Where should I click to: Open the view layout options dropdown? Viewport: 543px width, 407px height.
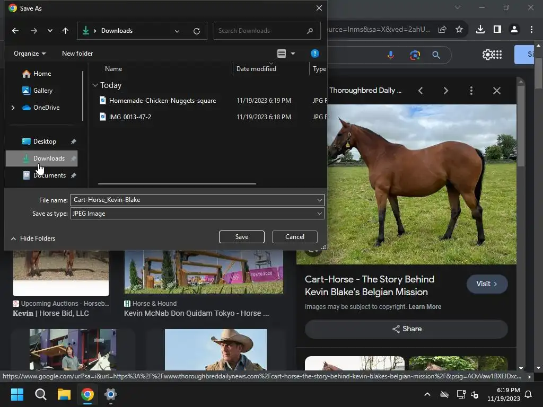pos(293,54)
